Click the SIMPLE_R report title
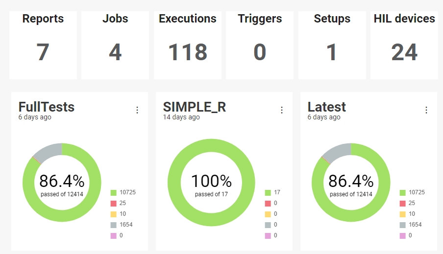Viewport: 443px width, 254px height. click(195, 107)
